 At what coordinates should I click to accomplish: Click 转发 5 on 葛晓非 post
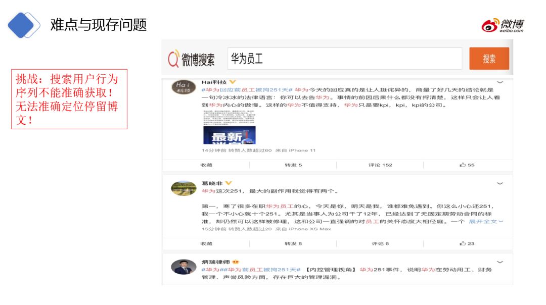pyautogui.click(x=293, y=243)
